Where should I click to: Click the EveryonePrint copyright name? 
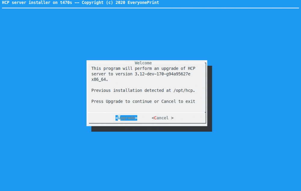pos(143,3)
